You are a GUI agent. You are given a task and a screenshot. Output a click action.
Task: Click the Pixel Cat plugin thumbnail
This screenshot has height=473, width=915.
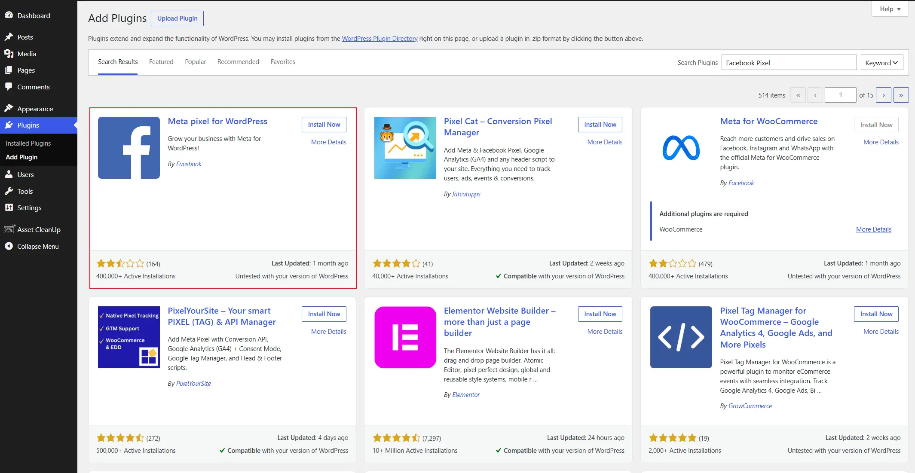pos(405,148)
